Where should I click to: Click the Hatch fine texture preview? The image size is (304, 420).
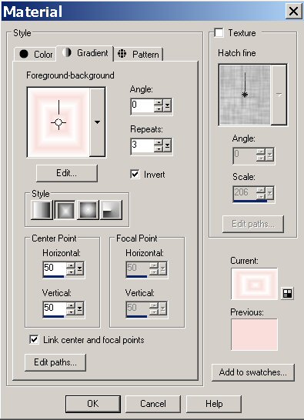[245, 95]
